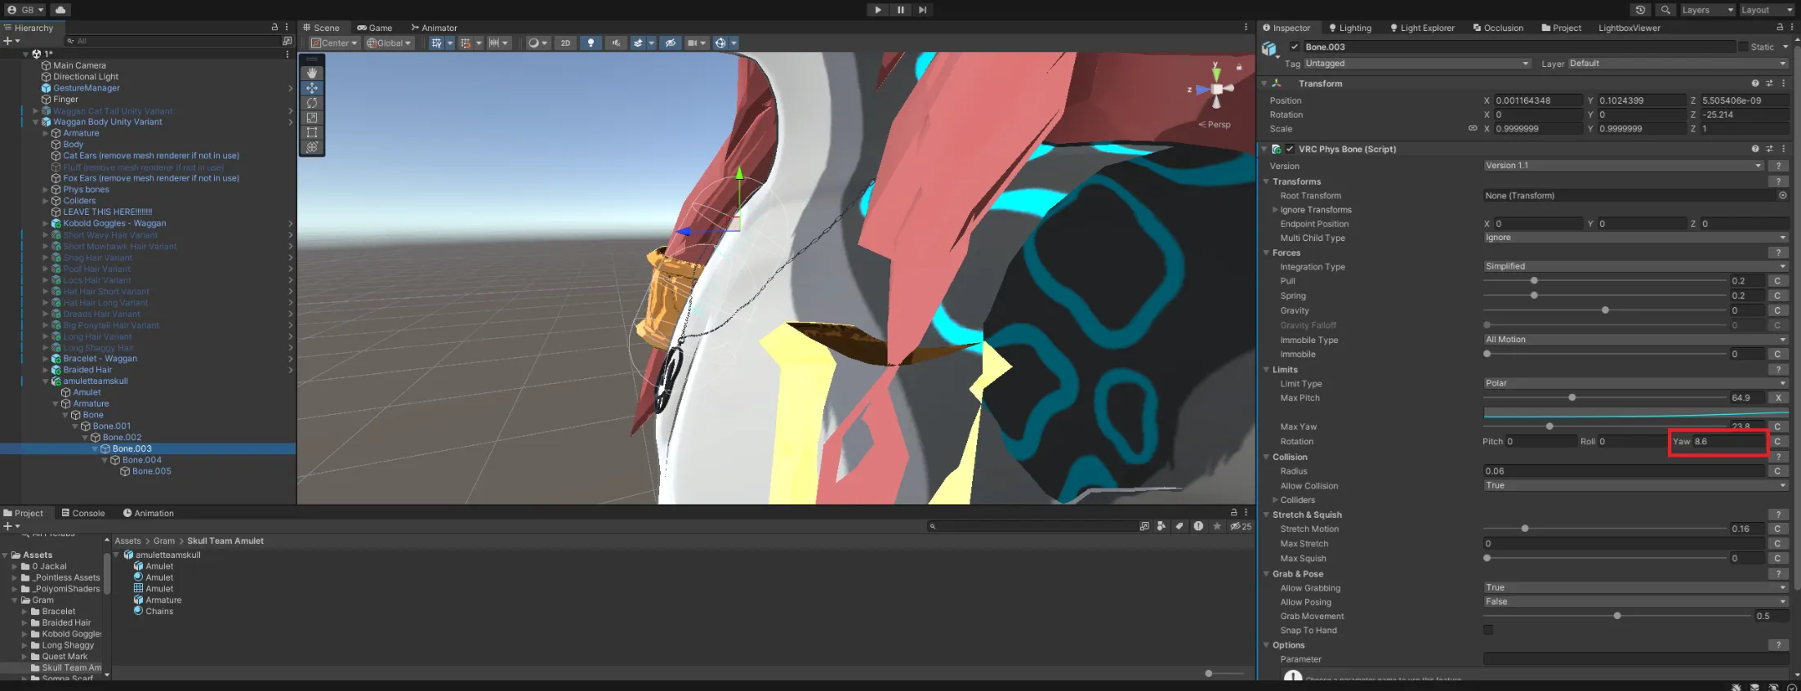Open the Limit Type dropdown set to Polar

(x=1634, y=383)
